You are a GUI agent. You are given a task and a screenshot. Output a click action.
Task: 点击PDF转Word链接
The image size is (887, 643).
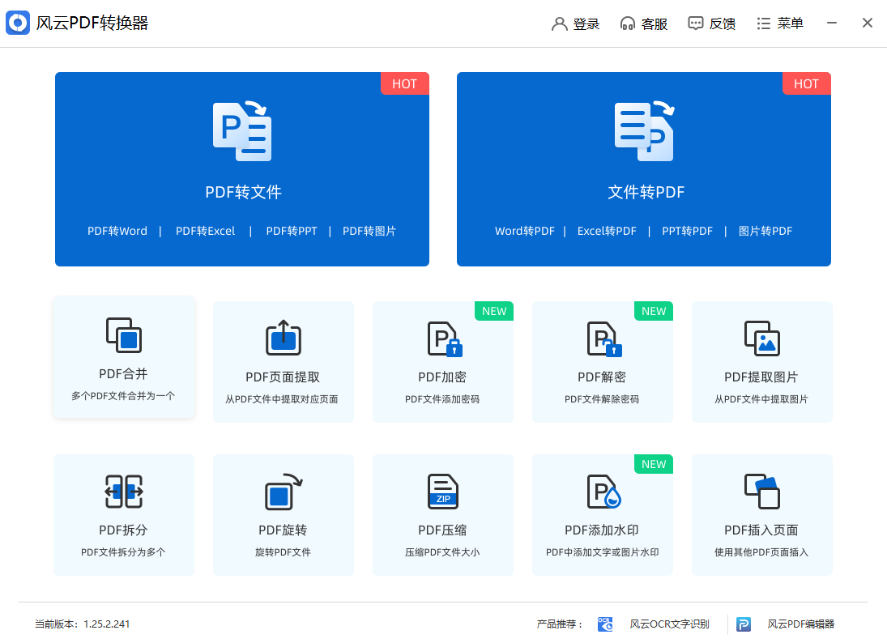117,231
